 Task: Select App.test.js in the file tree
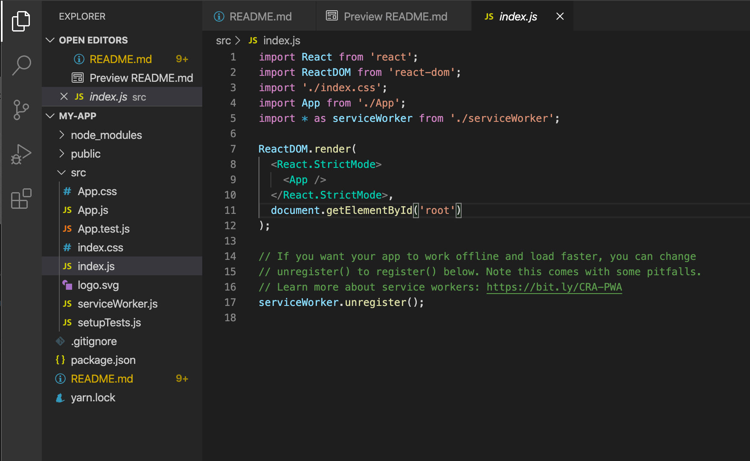[x=103, y=228]
